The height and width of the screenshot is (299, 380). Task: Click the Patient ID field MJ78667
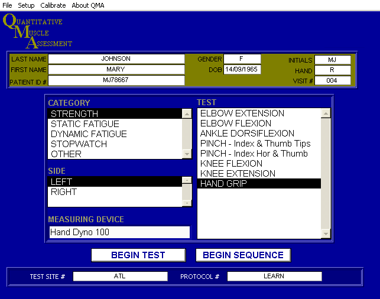coord(116,80)
